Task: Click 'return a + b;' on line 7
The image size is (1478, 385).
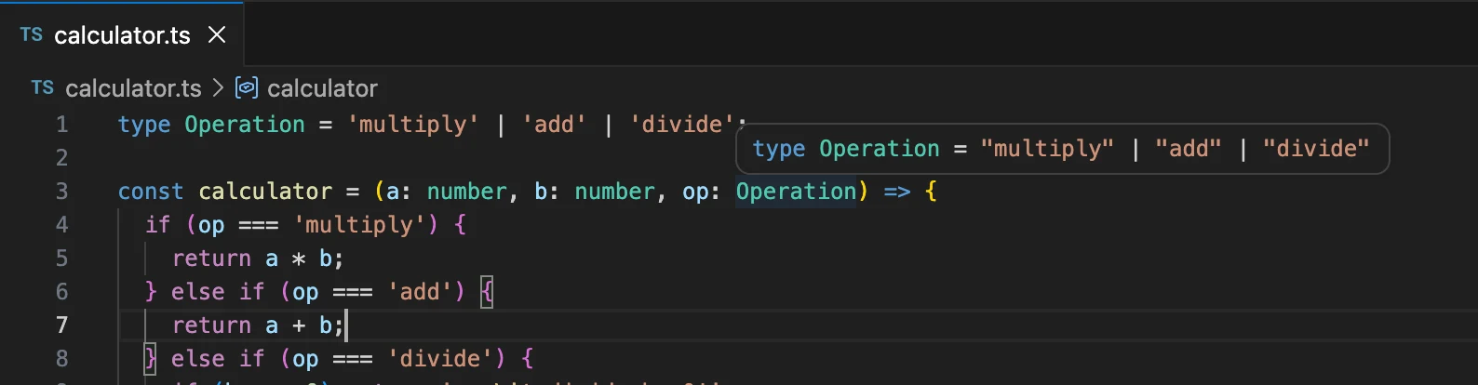Action: pos(258,325)
